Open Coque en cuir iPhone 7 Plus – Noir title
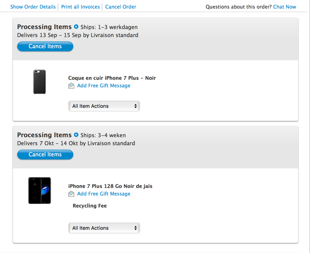 [112, 78]
